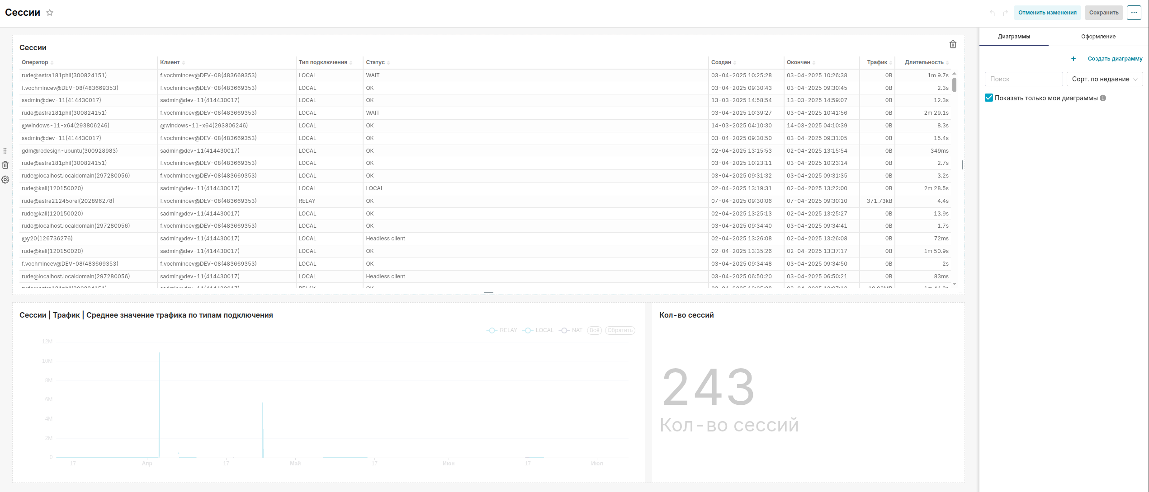Click the Поиск input field

[1023, 79]
